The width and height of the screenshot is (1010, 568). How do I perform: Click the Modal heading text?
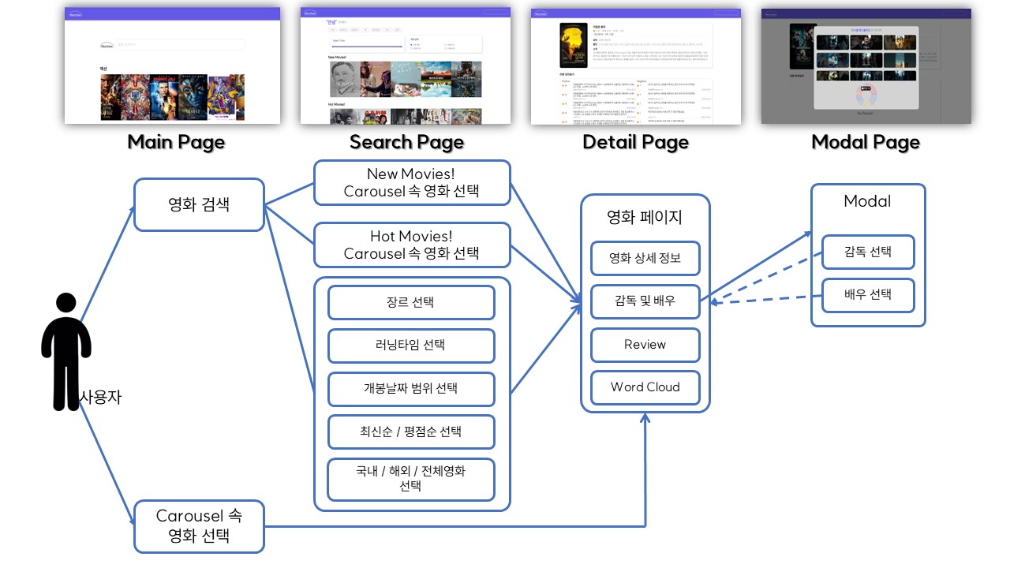point(867,201)
